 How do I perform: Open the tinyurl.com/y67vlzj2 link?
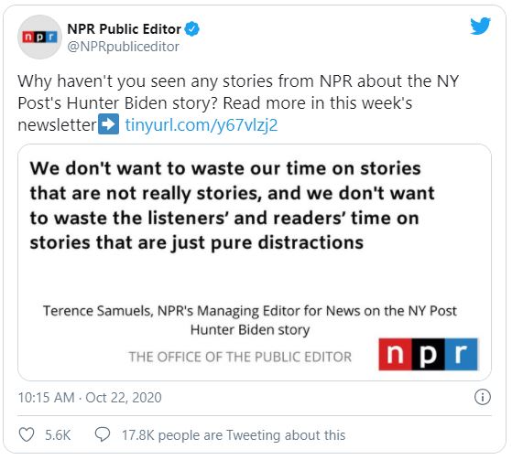click(x=202, y=124)
